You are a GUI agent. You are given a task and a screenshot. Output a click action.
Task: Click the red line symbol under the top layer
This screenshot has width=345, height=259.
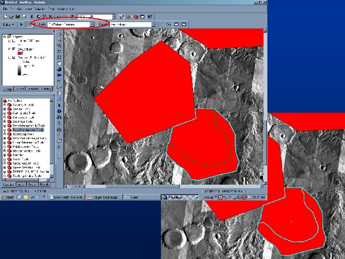coord(19,45)
